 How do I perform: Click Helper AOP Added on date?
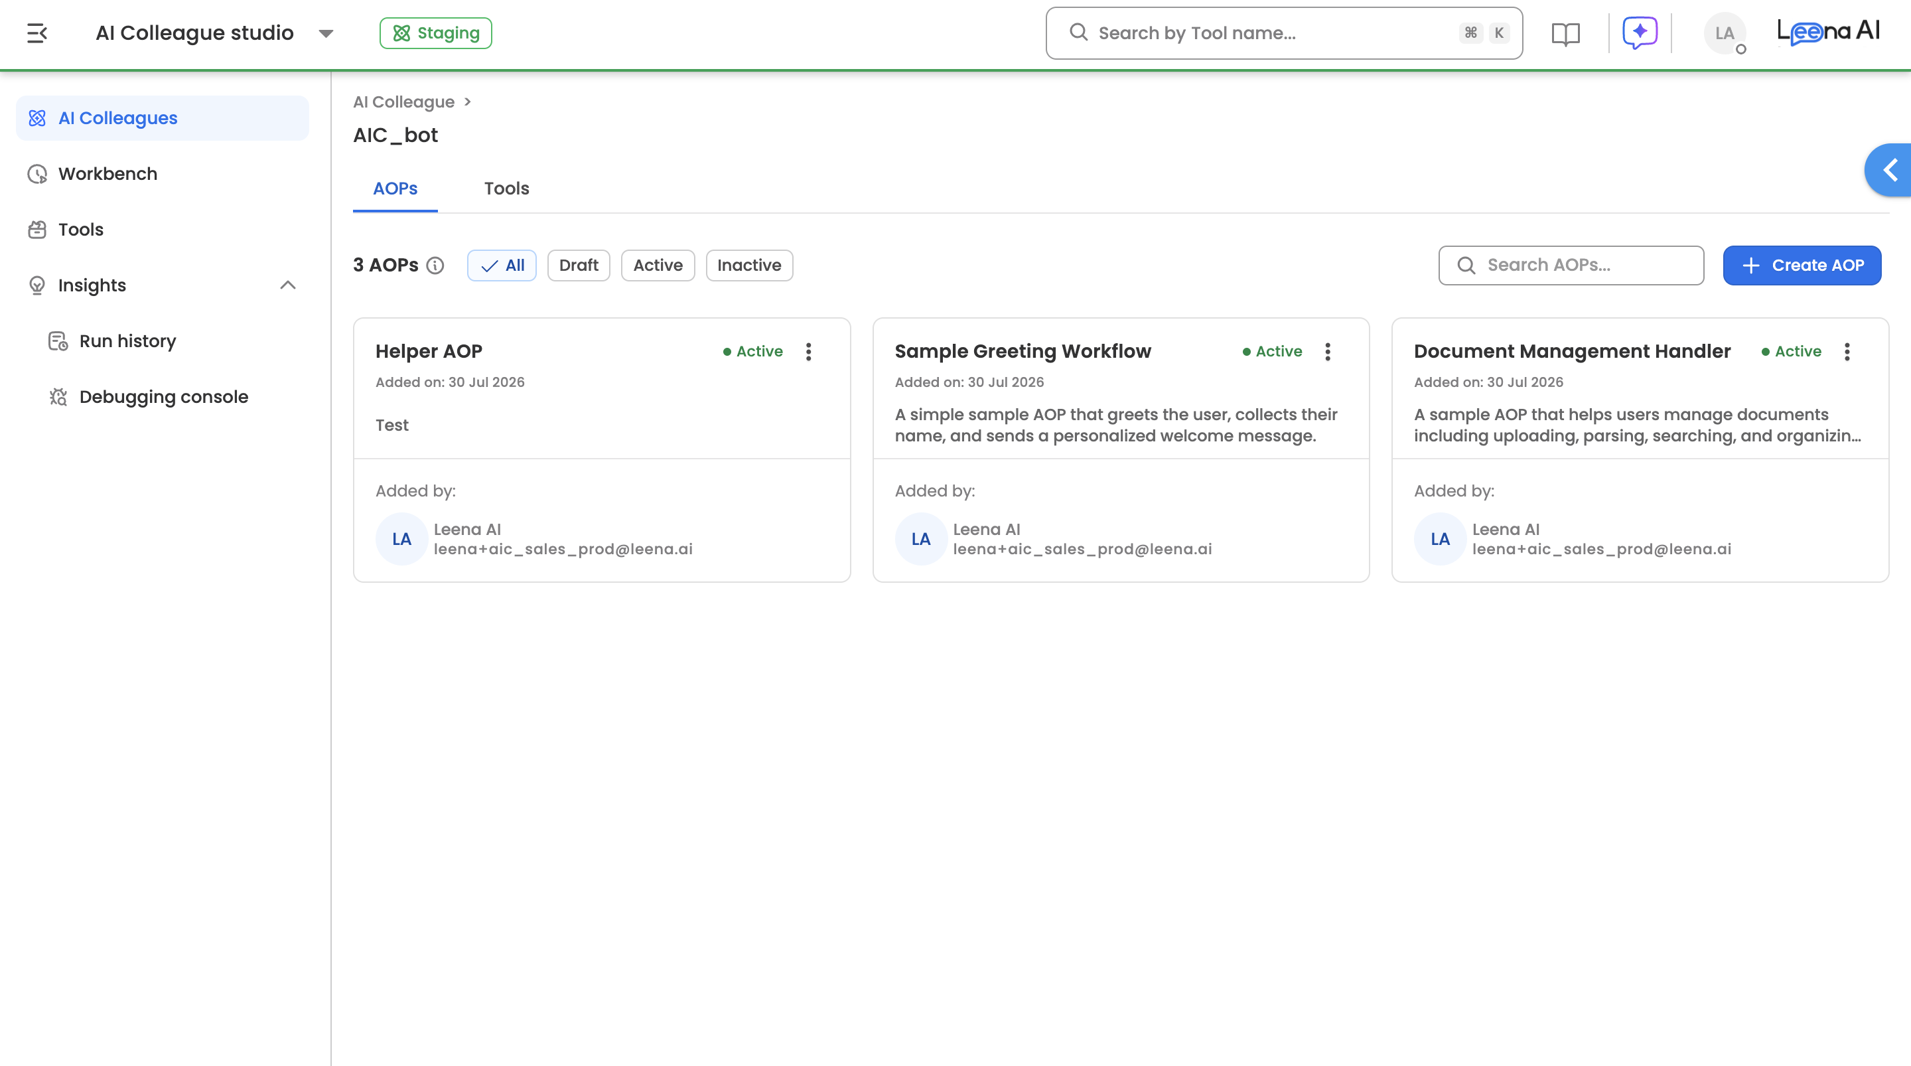[450, 382]
